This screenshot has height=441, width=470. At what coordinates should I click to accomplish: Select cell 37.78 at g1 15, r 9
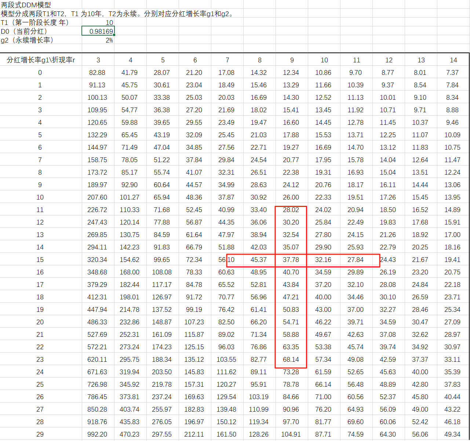pyautogui.click(x=292, y=259)
